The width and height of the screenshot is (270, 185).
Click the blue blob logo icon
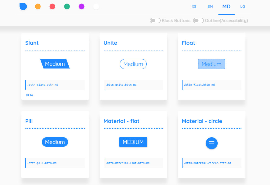click(x=23, y=6)
